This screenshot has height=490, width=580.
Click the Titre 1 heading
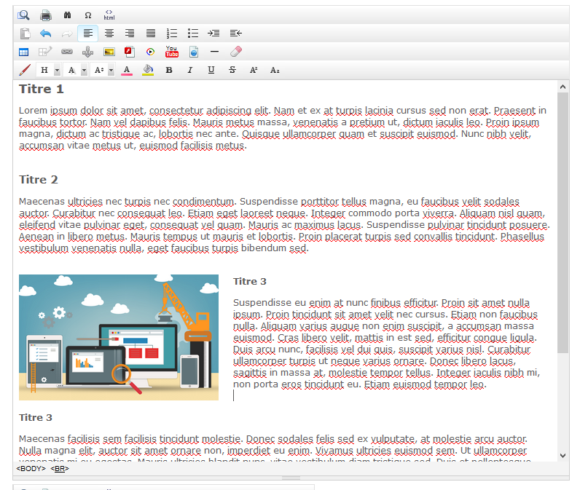click(42, 89)
